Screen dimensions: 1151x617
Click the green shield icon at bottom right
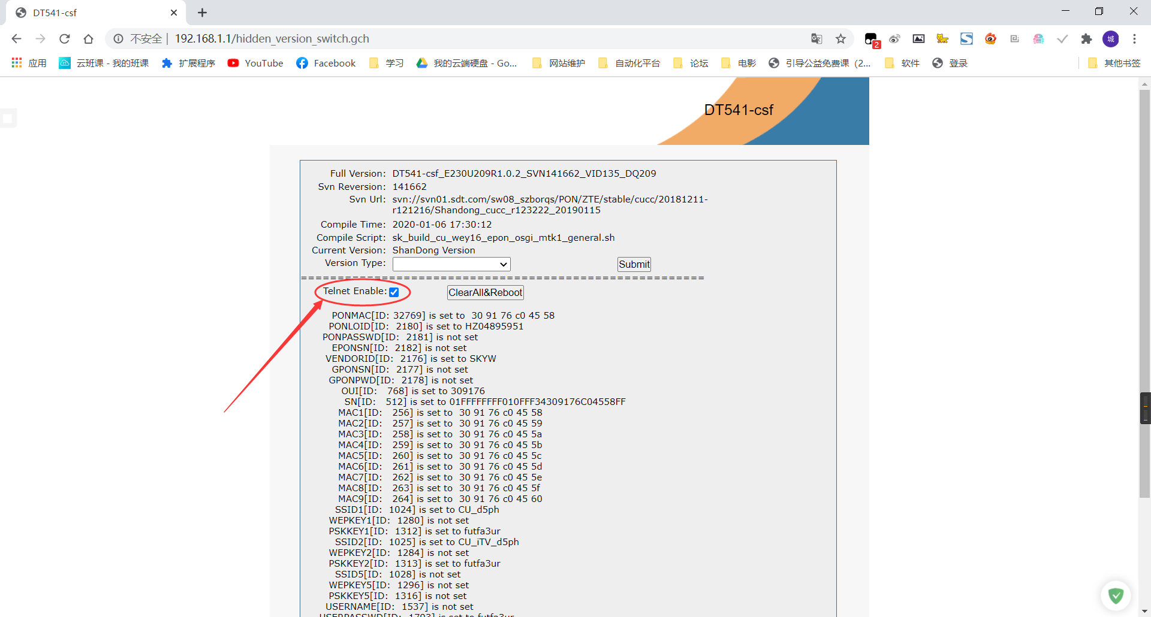(1115, 595)
